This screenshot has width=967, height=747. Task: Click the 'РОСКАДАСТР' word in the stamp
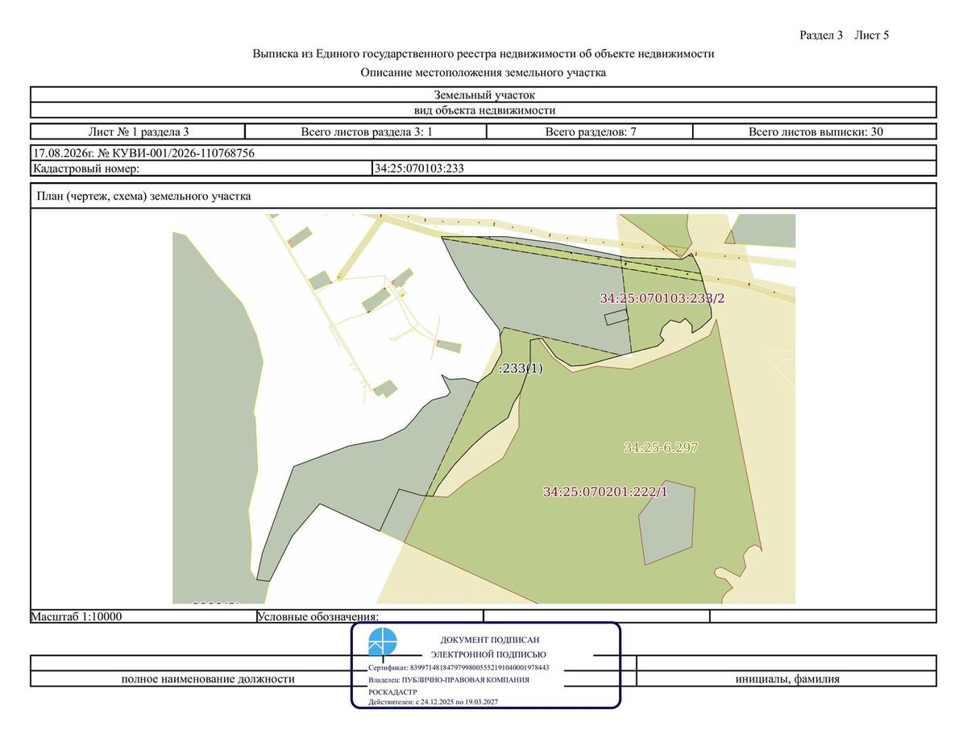392,692
